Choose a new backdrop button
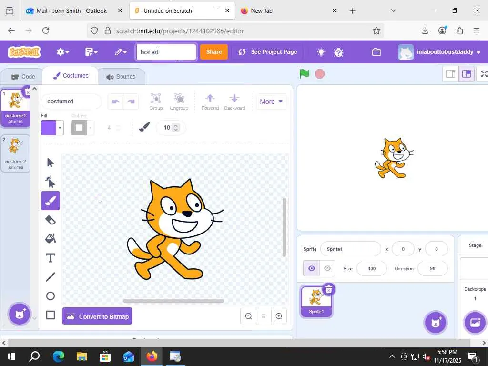The width and height of the screenshot is (488, 366). click(475, 323)
